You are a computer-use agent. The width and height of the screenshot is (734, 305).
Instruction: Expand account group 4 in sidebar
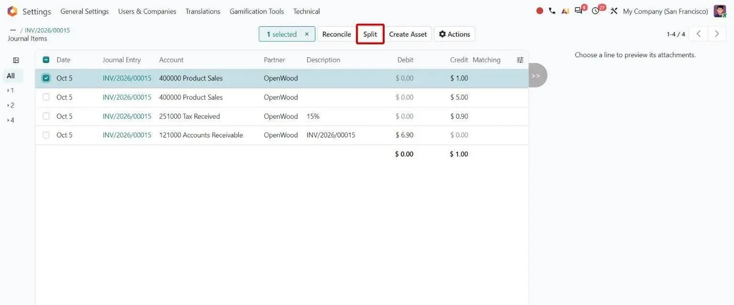[11, 120]
